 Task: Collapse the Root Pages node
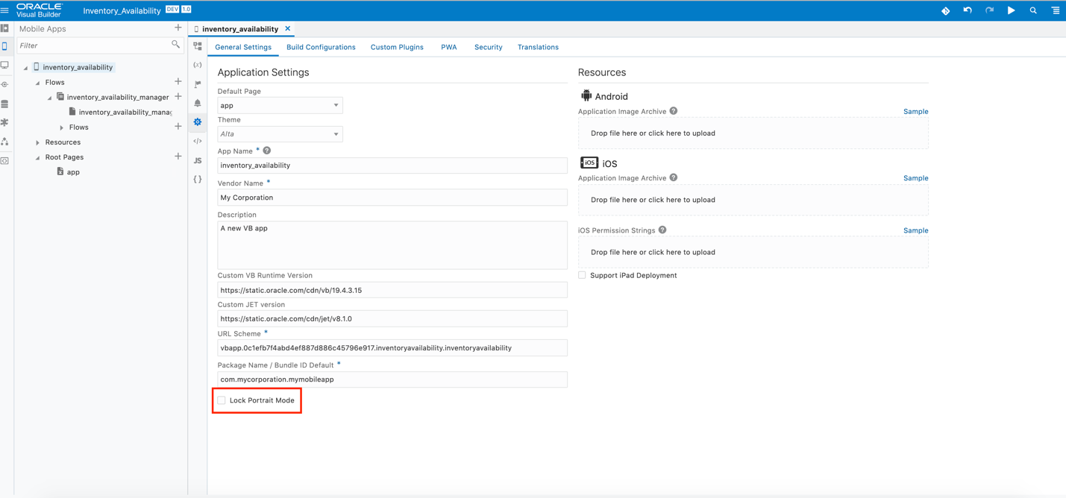(37, 157)
